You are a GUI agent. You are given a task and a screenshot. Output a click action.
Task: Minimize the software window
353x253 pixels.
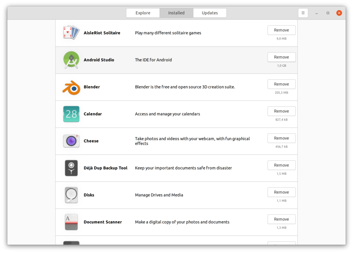(x=316, y=13)
